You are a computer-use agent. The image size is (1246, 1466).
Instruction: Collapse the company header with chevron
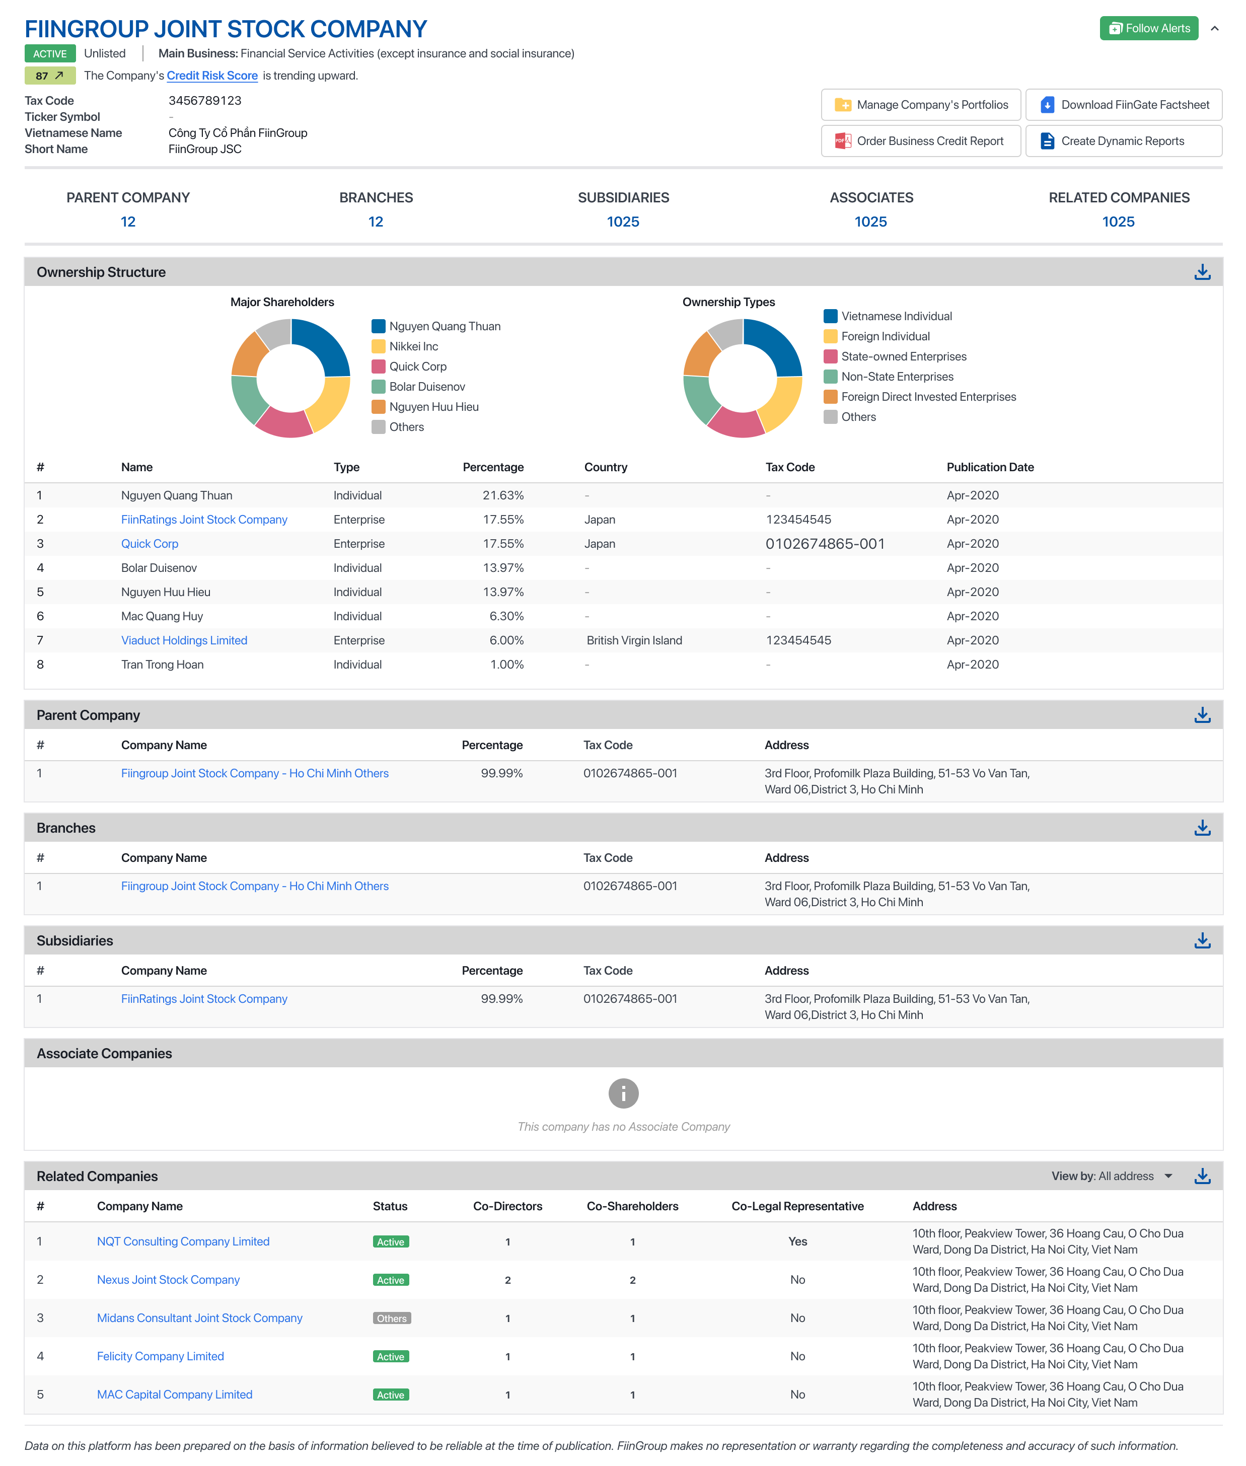pos(1215,29)
